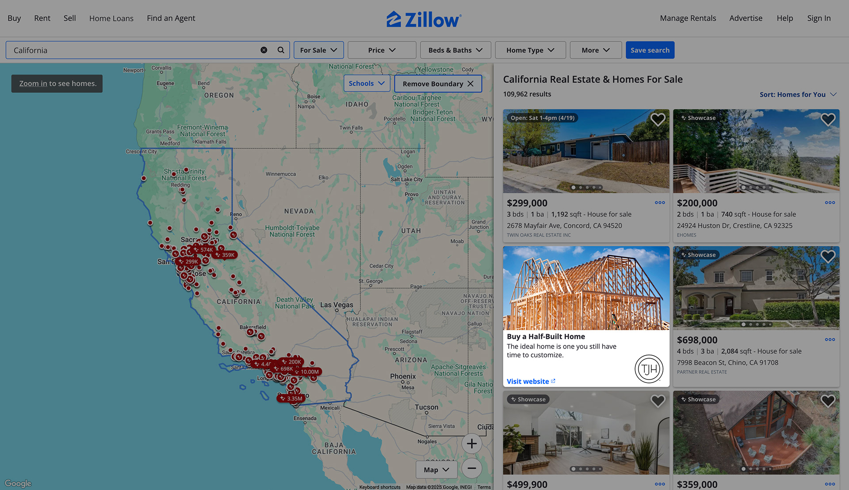This screenshot has height=490, width=849.
Task: Favorite the $200,000 Crestline listing heart
Action: tap(828, 119)
